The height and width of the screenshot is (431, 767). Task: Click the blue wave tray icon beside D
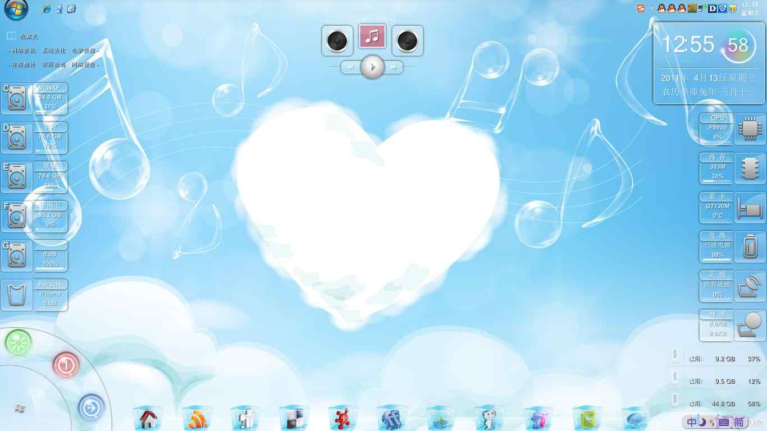tap(722, 8)
